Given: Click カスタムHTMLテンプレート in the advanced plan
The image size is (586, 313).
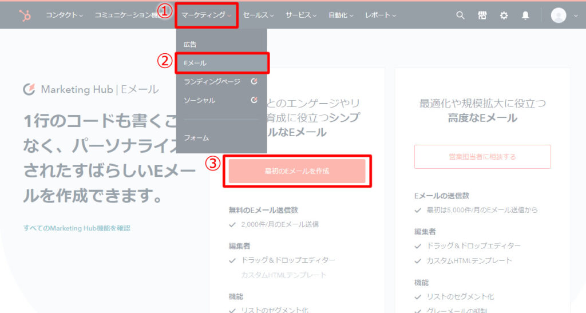Looking at the screenshot, I should [x=469, y=261].
